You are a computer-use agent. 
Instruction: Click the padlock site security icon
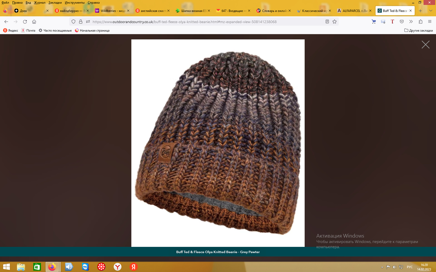(x=81, y=21)
